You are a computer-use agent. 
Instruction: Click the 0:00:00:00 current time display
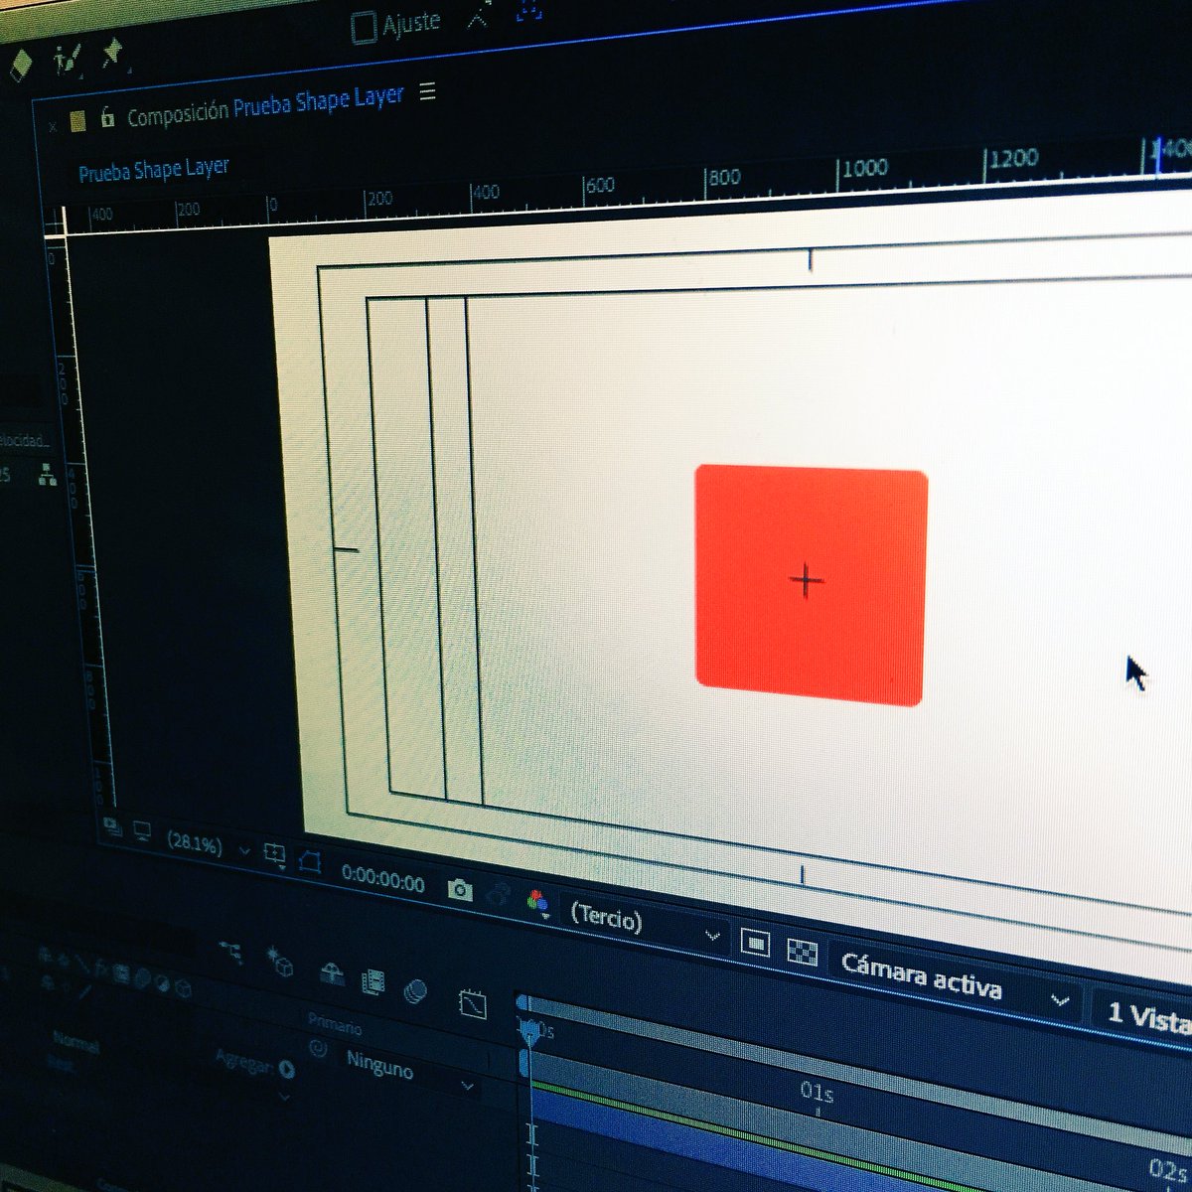pos(382,879)
